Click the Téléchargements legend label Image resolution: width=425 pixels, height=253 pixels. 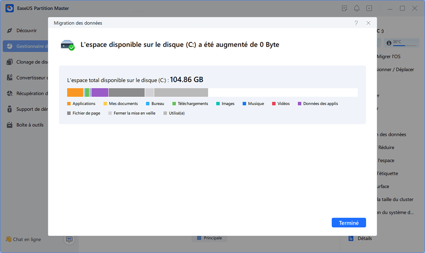pyautogui.click(x=193, y=103)
